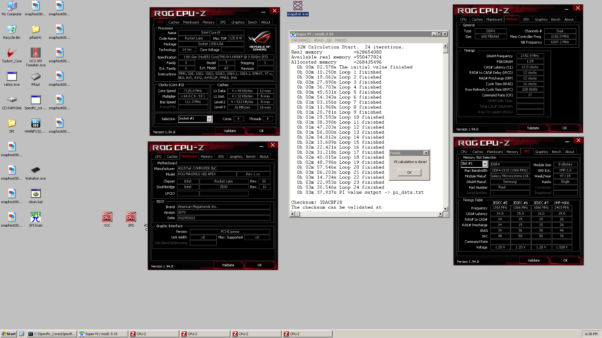Open the Socket #1 selection dropdown
The image size is (602, 338).
click(209, 119)
